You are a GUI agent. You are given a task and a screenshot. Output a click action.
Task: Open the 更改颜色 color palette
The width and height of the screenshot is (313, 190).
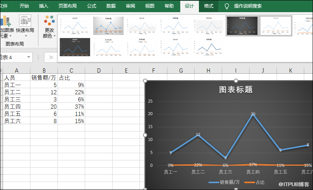(x=49, y=27)
